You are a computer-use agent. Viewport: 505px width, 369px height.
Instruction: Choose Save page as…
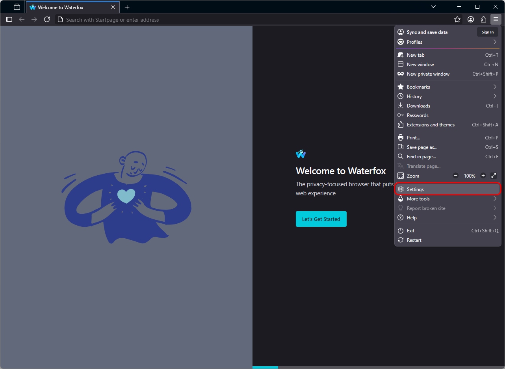[448, 147]
